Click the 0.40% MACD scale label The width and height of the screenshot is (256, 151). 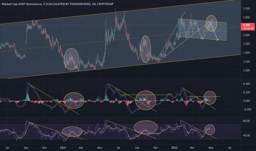click(x=247, y=84)
